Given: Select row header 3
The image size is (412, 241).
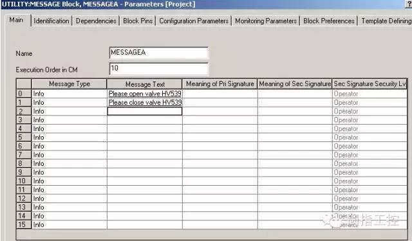Looking at the screenshot, I should [x=24, y=120].
